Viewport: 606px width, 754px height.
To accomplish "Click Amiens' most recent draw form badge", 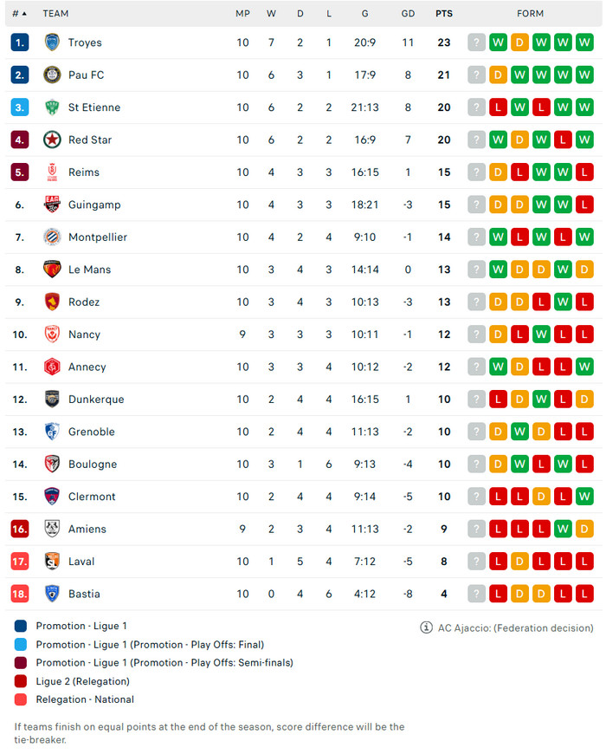I will 584,529.
